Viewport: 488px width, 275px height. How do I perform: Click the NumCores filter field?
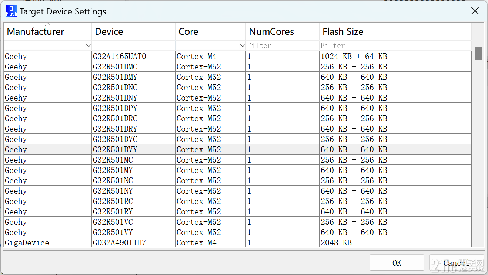pos(283,45)
